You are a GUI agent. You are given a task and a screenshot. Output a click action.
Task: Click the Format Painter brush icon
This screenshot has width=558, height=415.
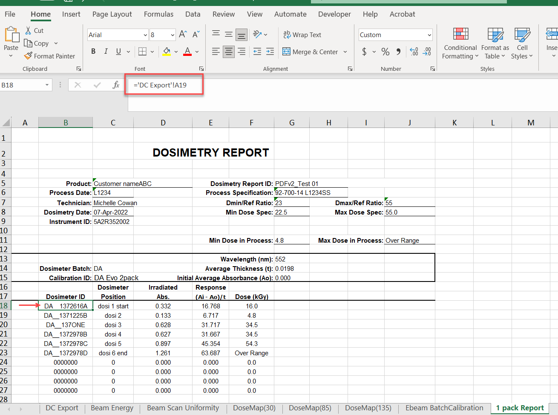28,56
